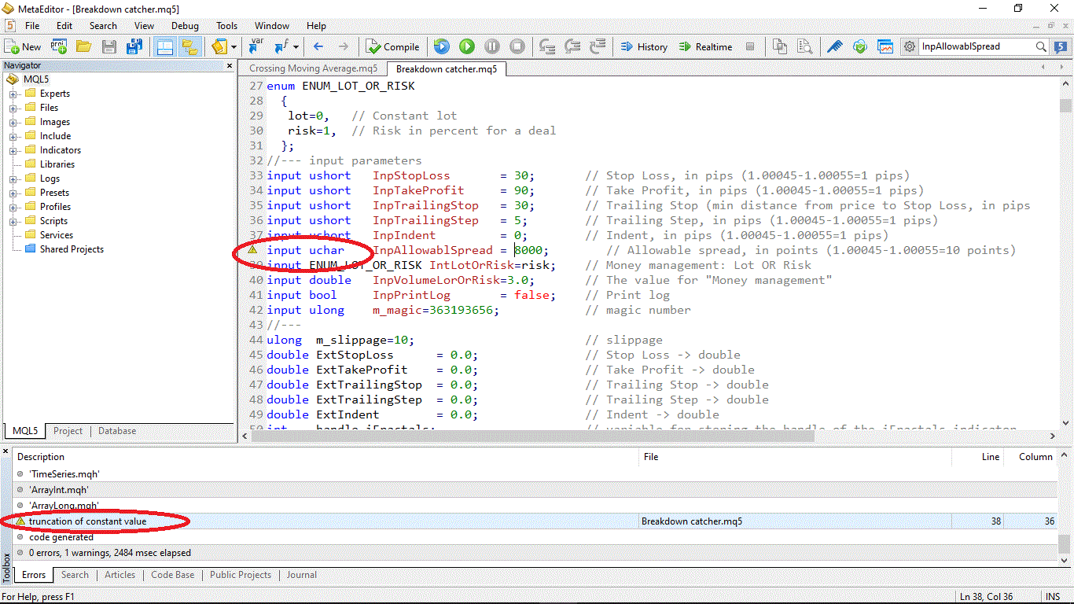Navigate forward with the right arrow
The height and width of the screenshot is (604, 1074).
click(x=343, y=47)
